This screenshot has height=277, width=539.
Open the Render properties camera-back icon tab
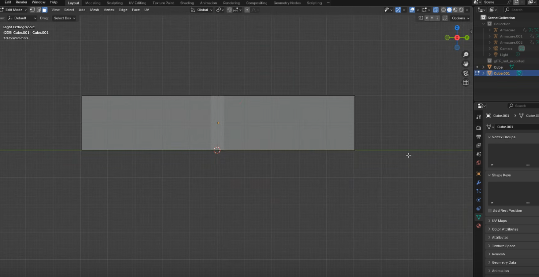478,128
